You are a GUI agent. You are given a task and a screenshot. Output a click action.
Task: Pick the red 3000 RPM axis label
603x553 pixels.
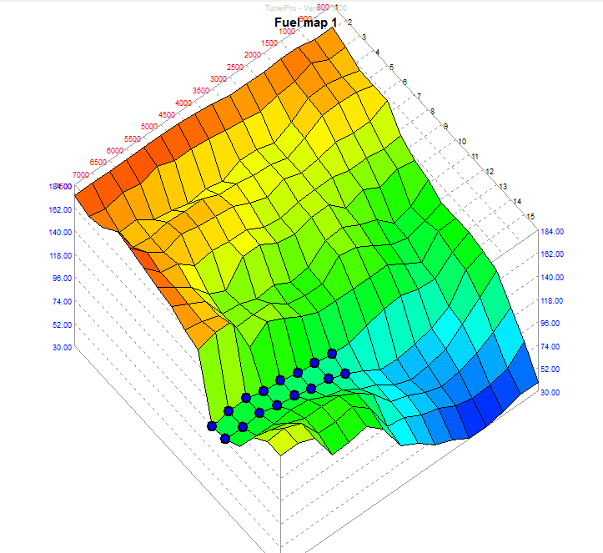[x=218, y=79]
